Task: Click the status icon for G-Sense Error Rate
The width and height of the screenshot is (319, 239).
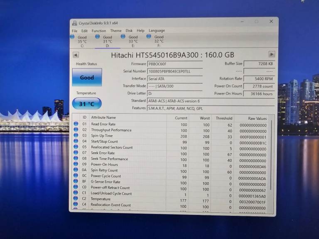Action: click(76, 181)
